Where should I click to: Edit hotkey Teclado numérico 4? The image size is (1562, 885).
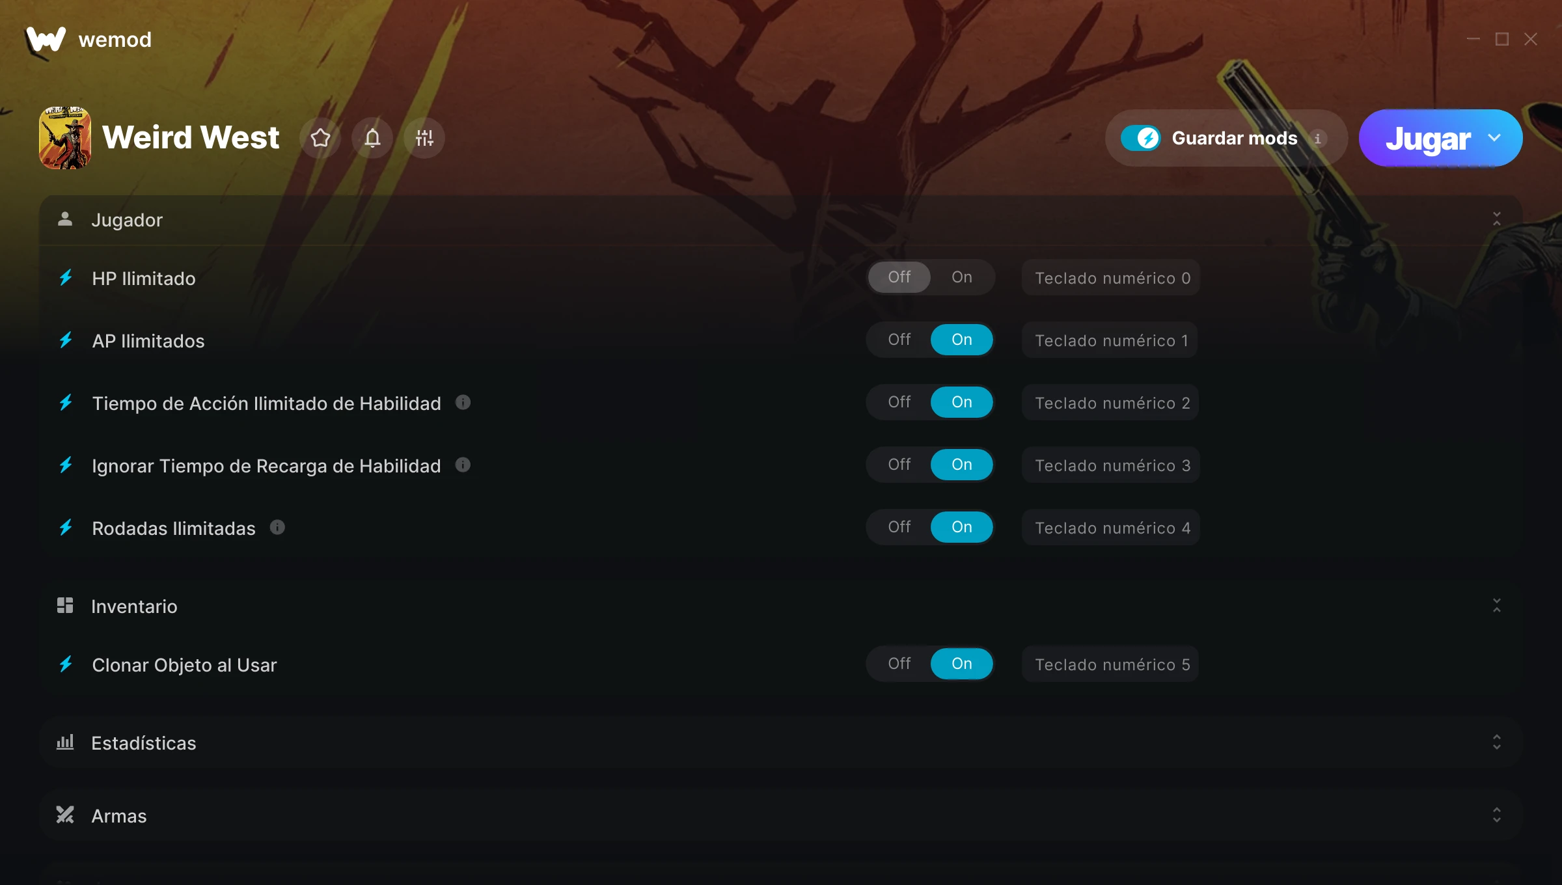click(x=1111, y=528)
